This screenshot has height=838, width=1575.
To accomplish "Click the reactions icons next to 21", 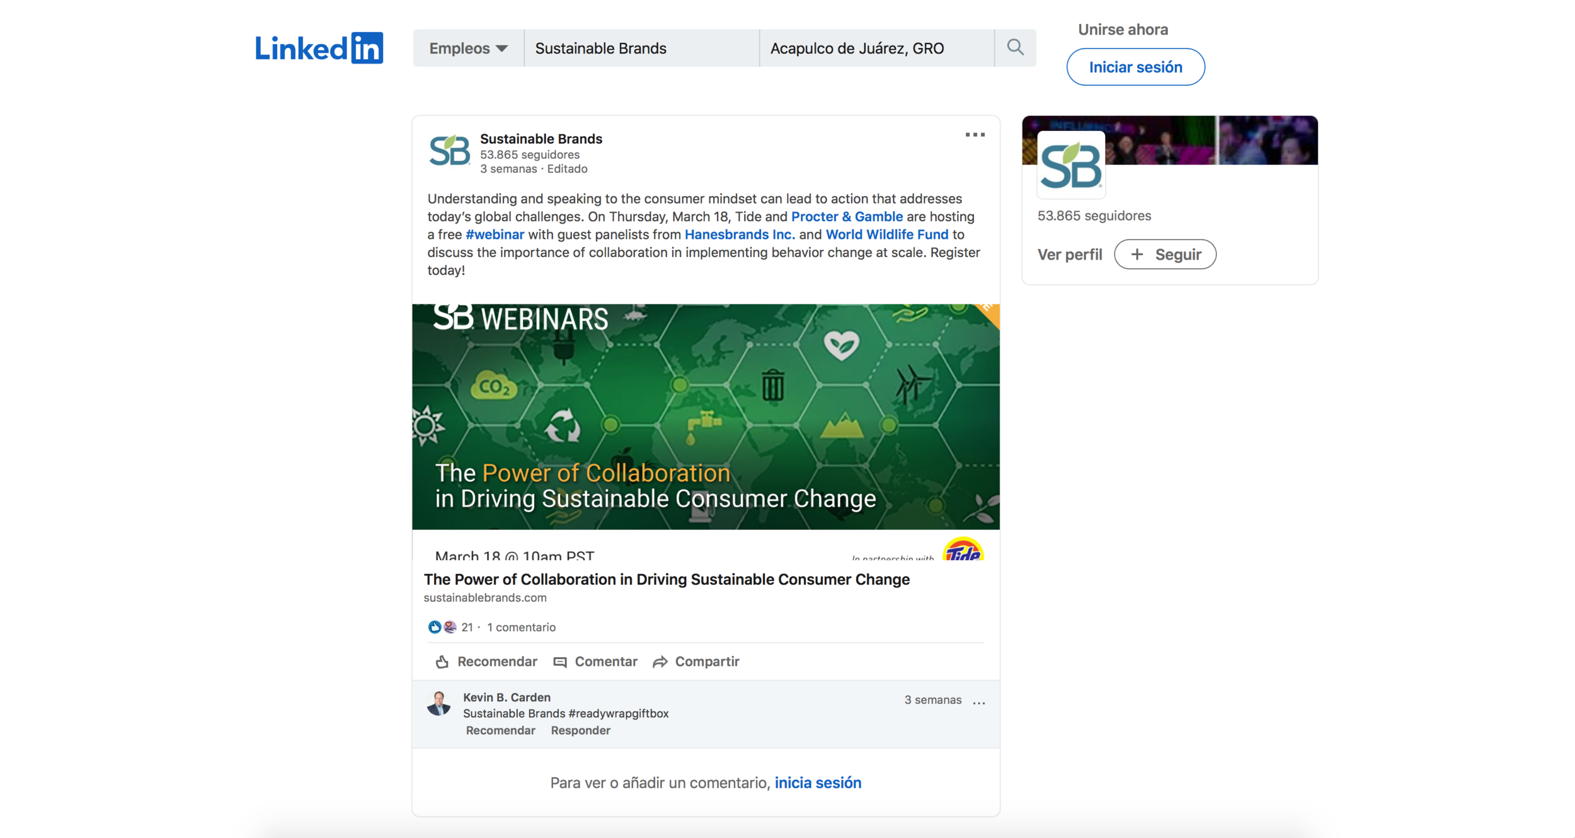I will (442, 627).
